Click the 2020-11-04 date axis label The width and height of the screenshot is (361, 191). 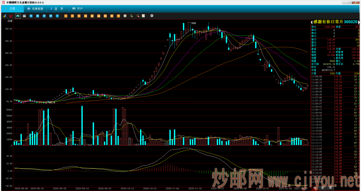coord(172,188)
